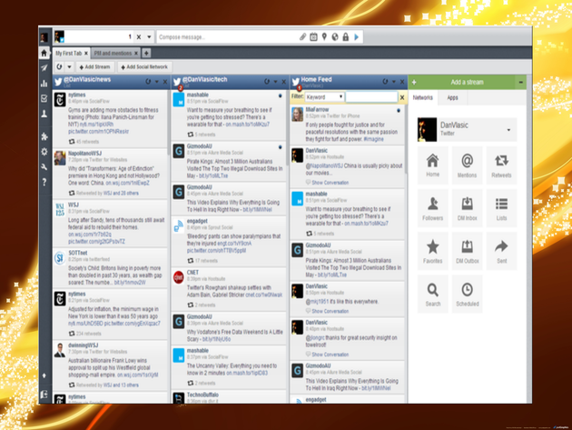Click the collapse sidebar arrow icon at bottom left
Screen dimensions: 572x430
[x=44, y=375]
